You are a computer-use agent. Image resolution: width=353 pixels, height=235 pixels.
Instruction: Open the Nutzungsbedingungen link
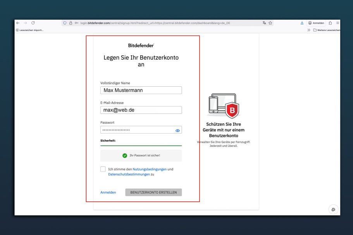point(150,169)
